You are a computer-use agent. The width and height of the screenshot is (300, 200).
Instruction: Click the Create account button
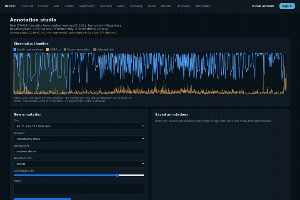[263, 6]
